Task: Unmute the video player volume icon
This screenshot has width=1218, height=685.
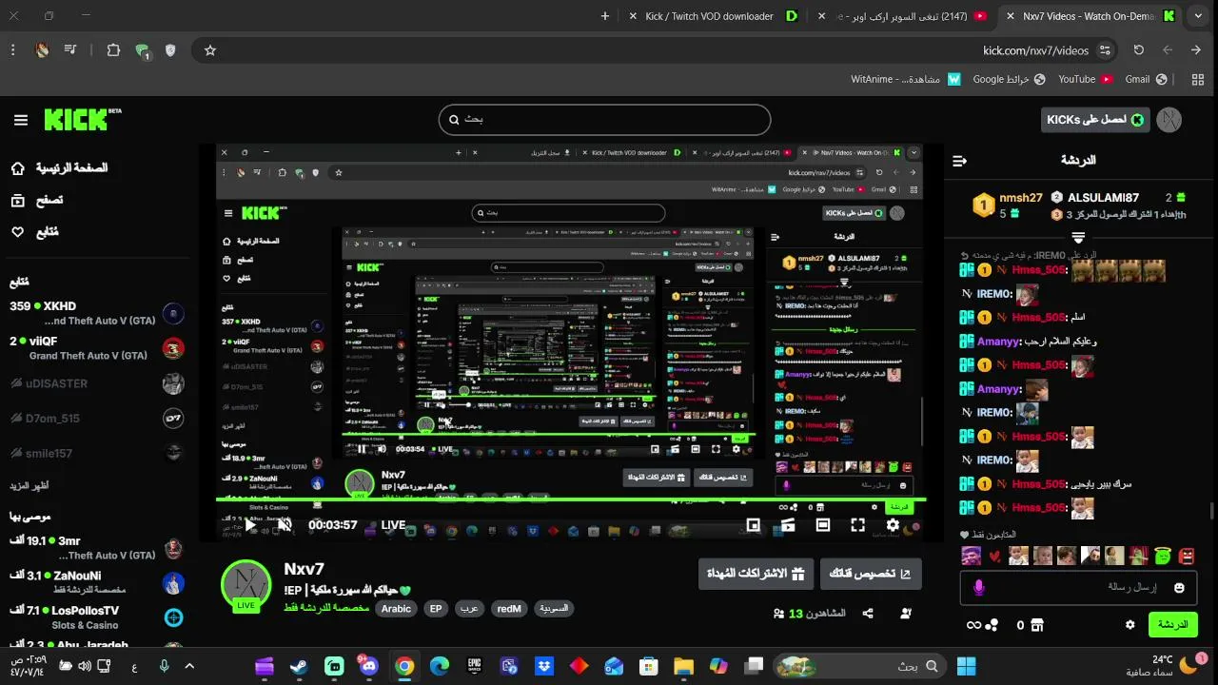Action: click(285, 525)
